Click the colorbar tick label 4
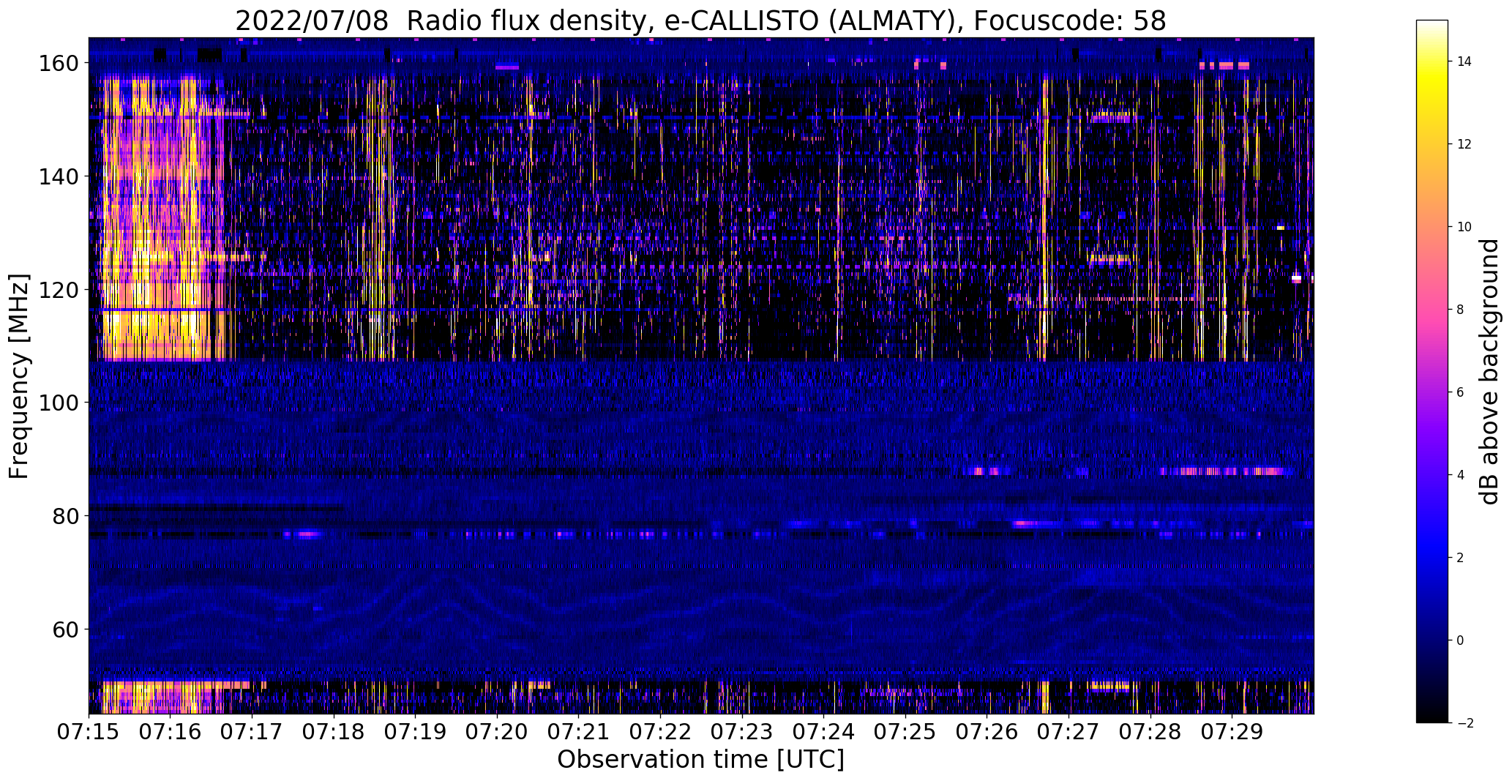This screenshot has width=1512, height=781. (x=1461, y=475)
